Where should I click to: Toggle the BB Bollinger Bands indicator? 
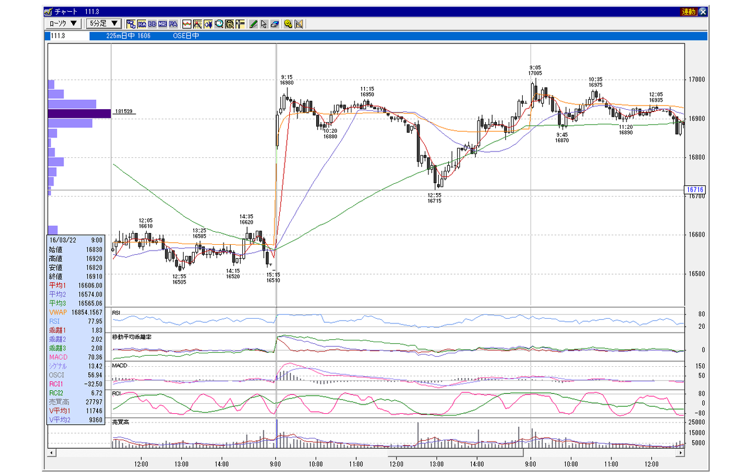pyautogui.click(x=153, y=24)
